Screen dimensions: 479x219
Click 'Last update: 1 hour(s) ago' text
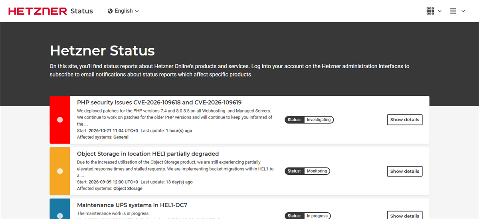(x=166, y=131)
